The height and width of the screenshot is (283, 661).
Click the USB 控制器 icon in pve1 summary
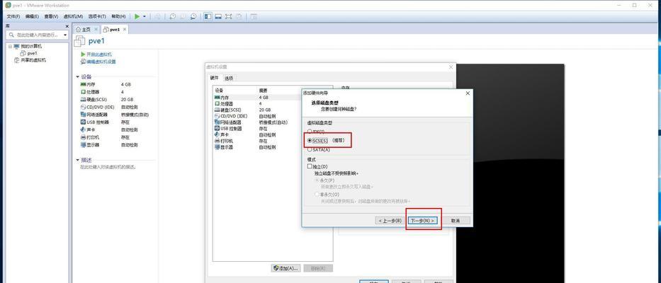tap(83, 122)
